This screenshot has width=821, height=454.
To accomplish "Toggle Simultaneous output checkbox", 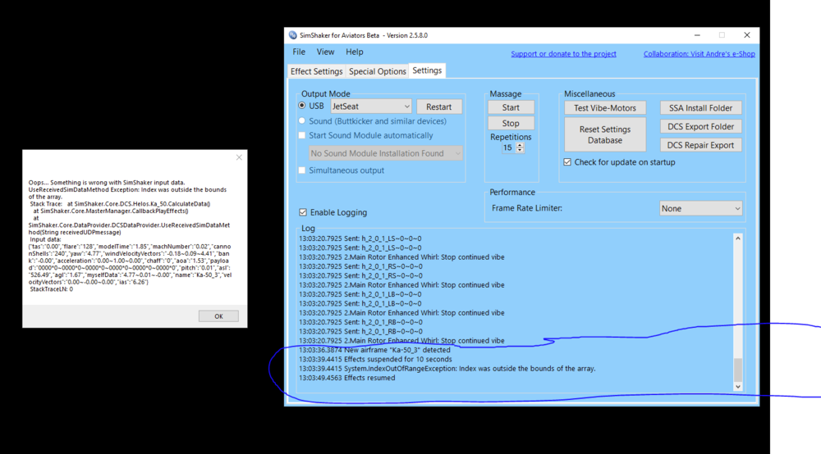I will pyautogui.click(x=302, y=170).
